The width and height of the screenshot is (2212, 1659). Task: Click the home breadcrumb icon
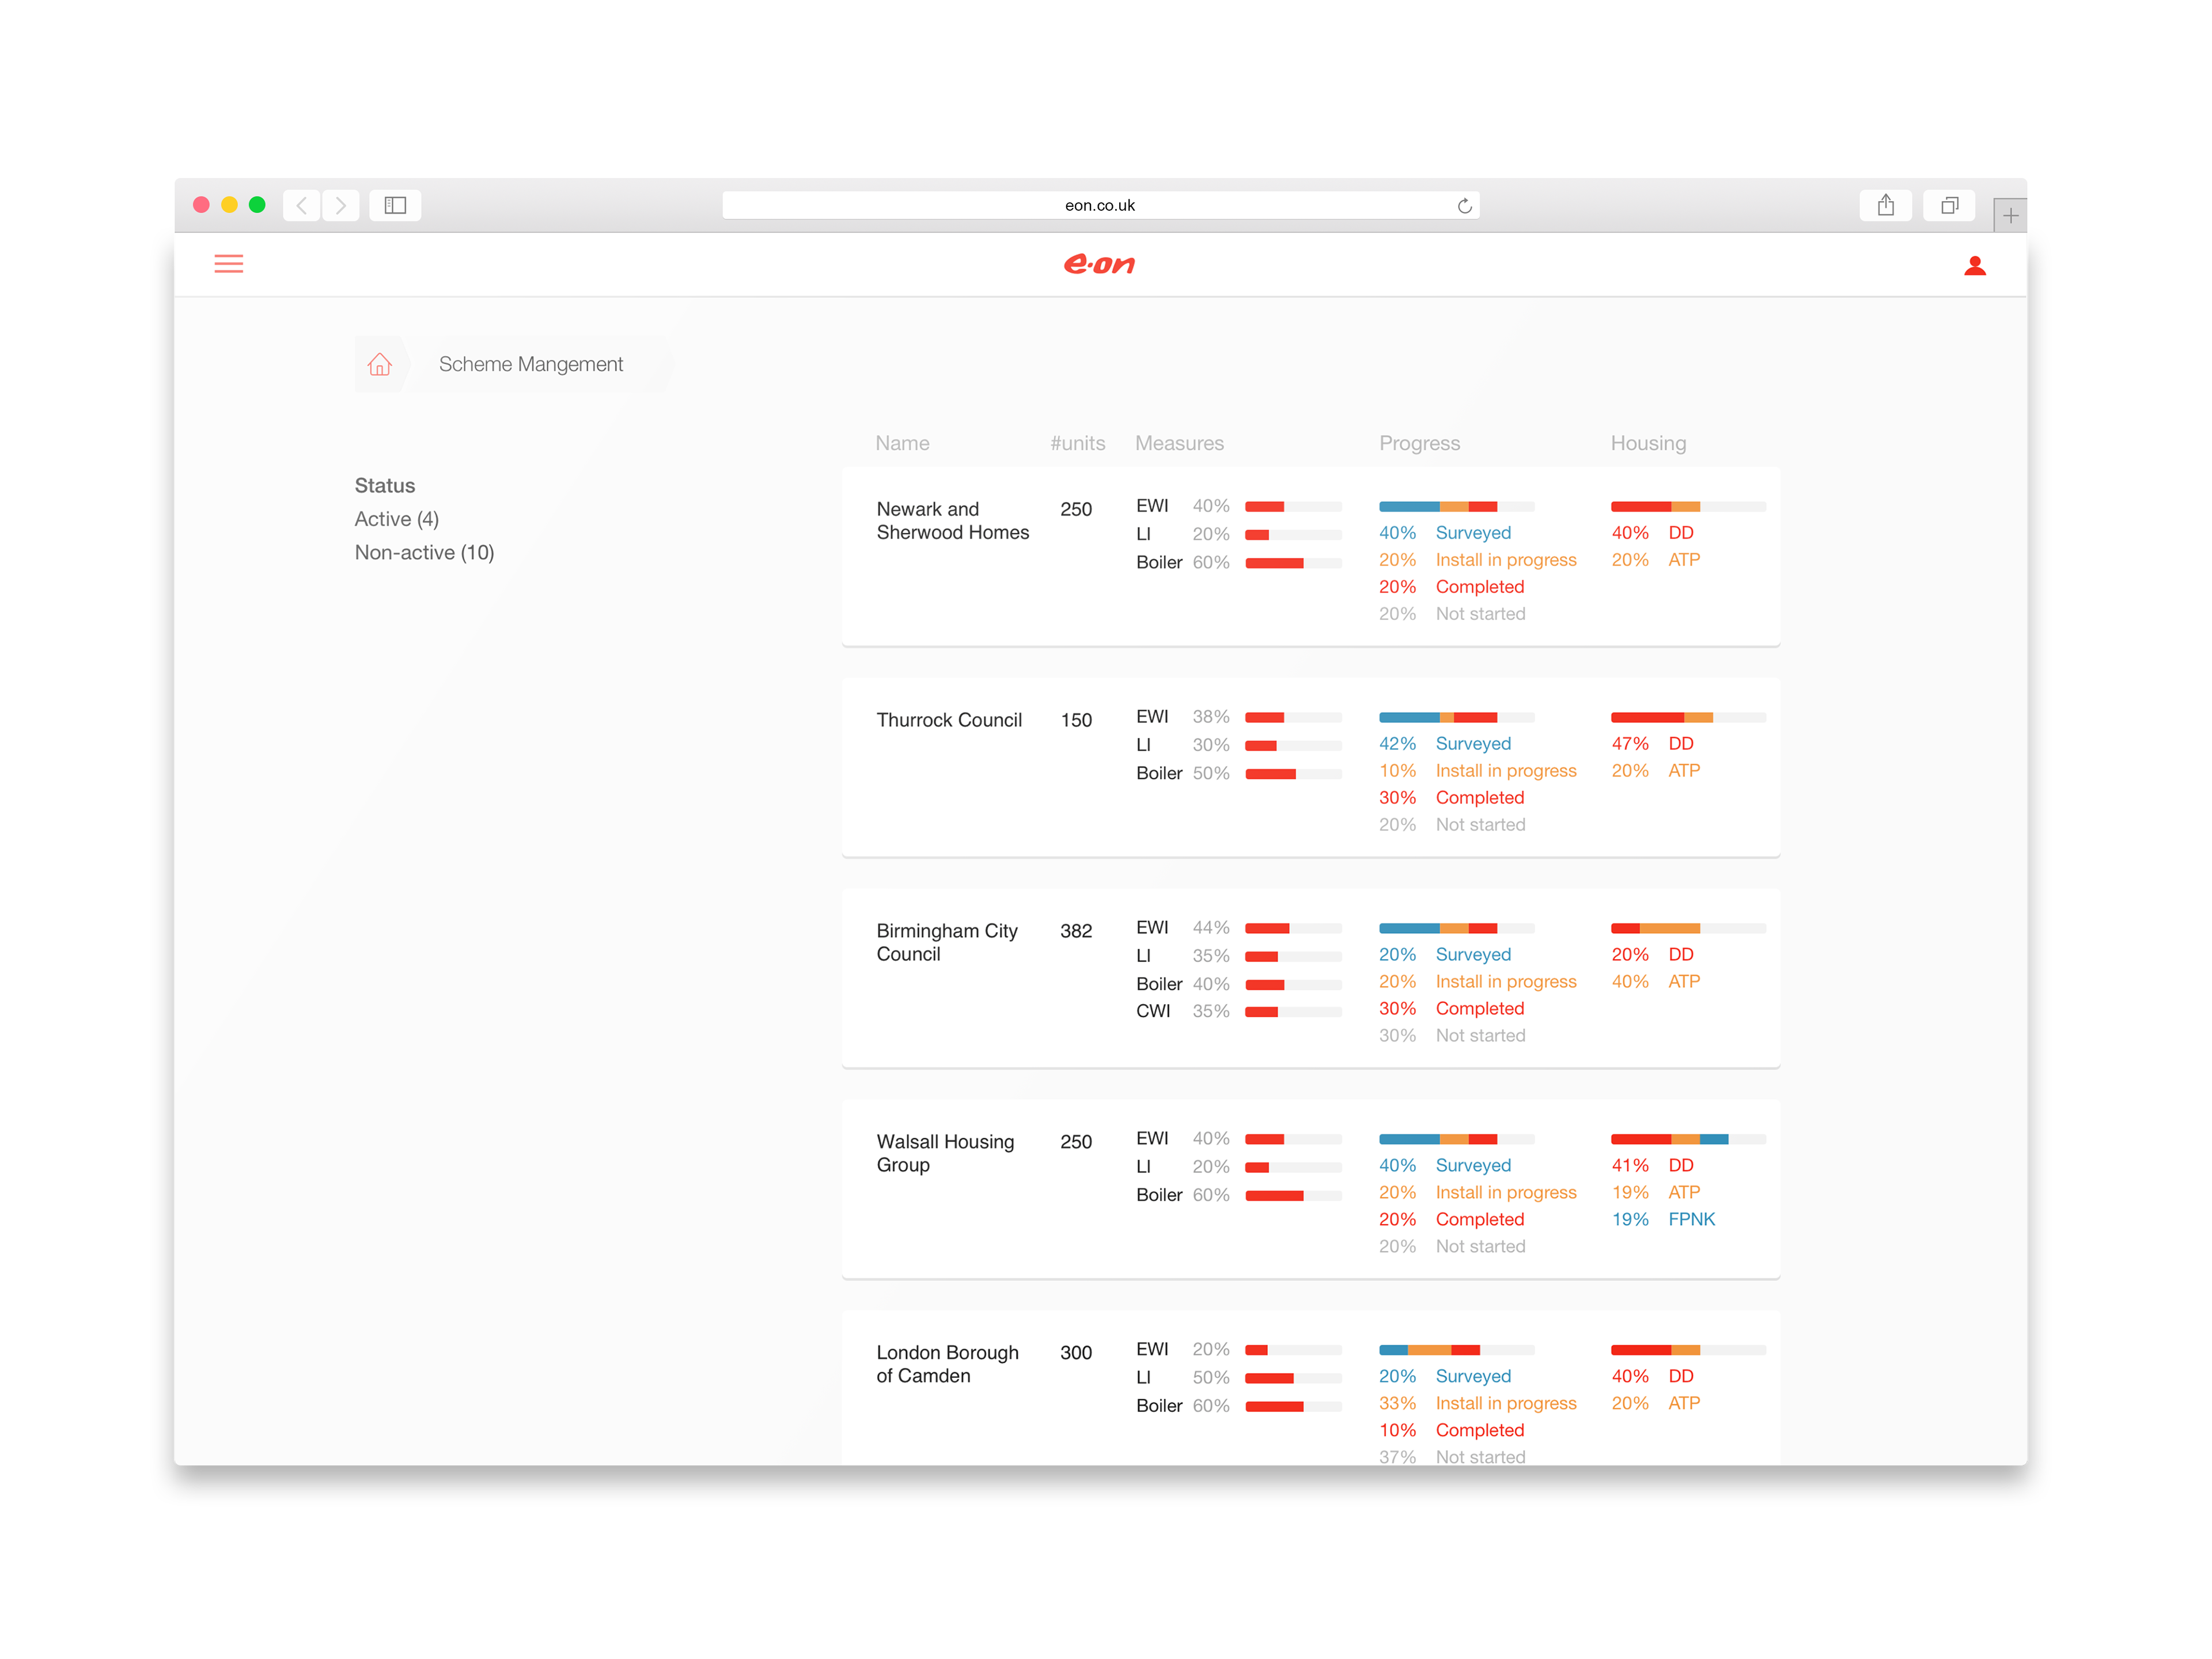pos(379,364)
